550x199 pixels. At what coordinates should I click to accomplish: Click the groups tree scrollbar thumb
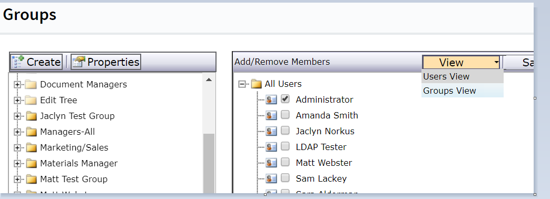209,163
